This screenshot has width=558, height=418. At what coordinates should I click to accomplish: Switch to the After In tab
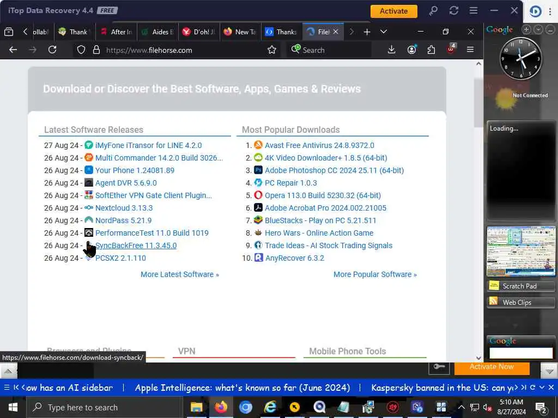click(x=117, y=32)
